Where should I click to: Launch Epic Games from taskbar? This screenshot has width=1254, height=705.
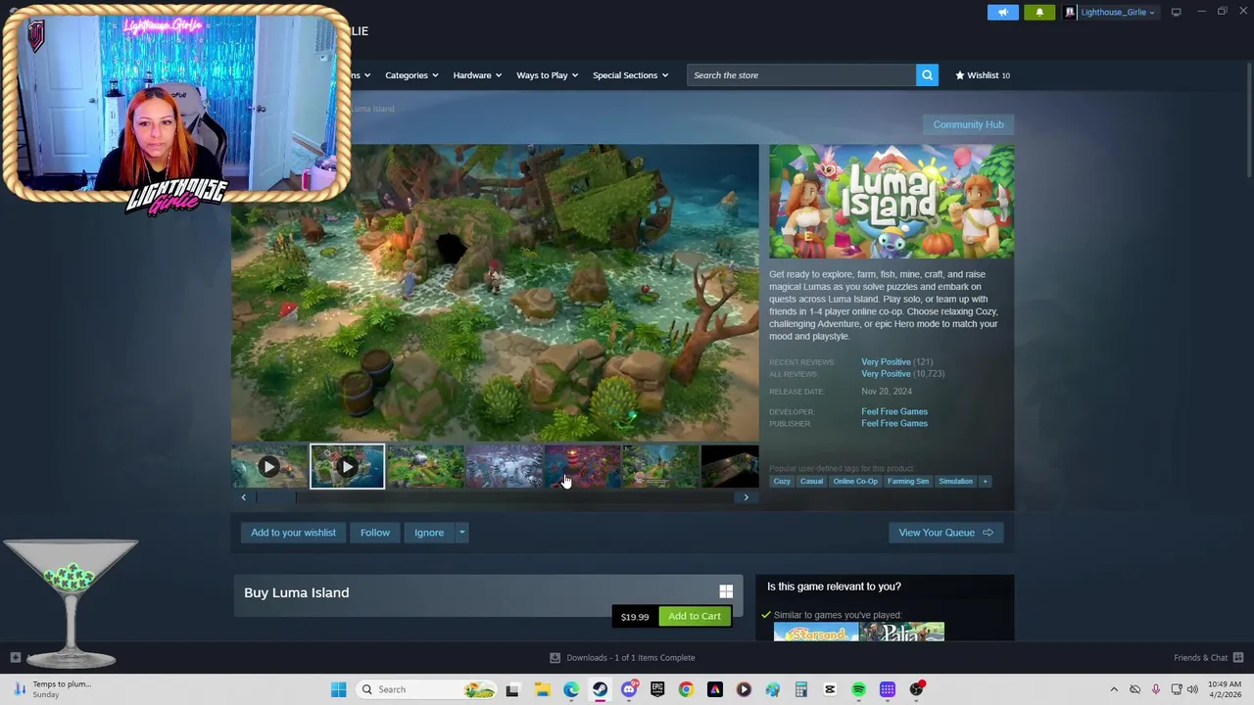(x=657, y=689)
